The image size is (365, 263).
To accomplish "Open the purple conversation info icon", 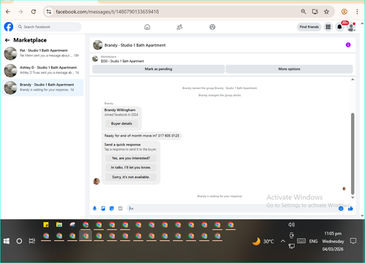I will [x=348, y=45].
